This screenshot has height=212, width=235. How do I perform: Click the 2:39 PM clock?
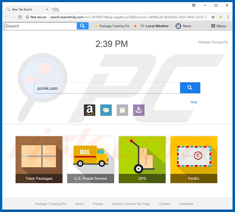[112, 44]
